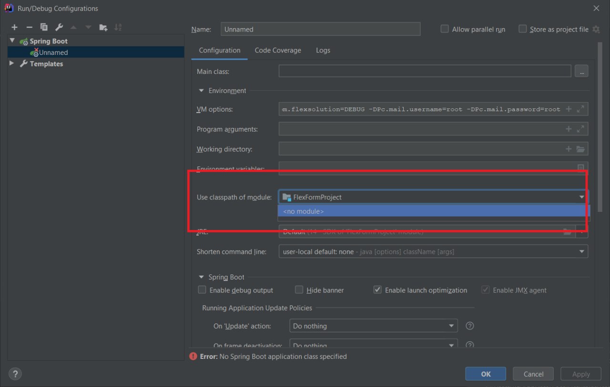The image size is (610, 387).
Task: Expand the Templates tree node
Action: point(12,63)
